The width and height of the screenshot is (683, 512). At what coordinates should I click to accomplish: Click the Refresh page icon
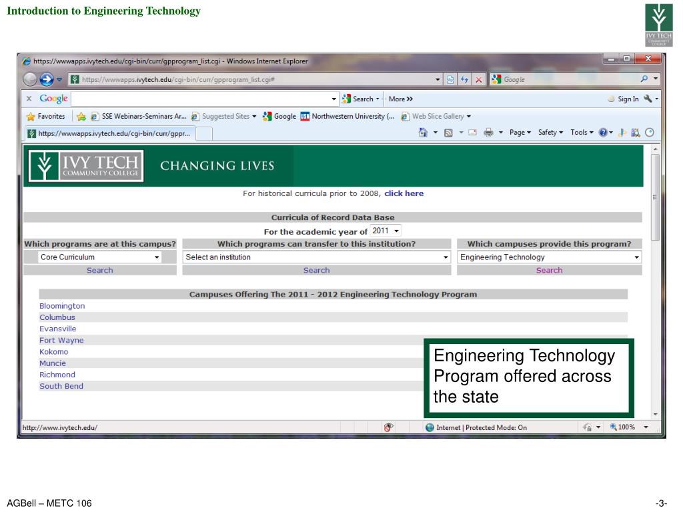(464, 80)
